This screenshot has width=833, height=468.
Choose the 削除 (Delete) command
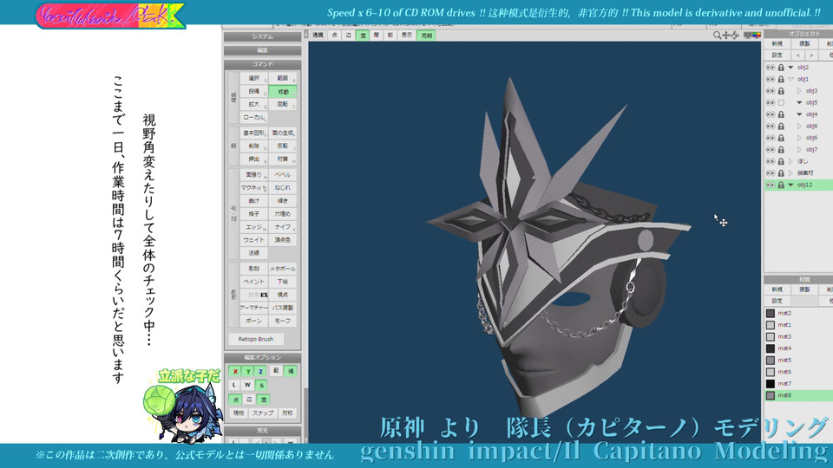tap(254, 146)
